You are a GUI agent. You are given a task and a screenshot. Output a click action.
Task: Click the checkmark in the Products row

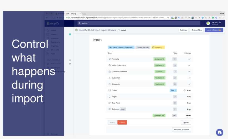189,59
